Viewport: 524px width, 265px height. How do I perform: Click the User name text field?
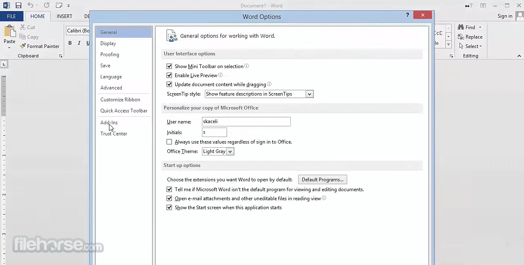(x=246, y=121)
